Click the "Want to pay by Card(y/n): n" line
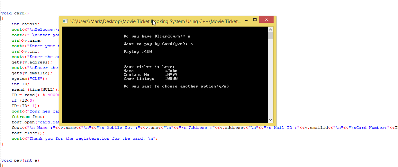Screen dimensions: 398x167 click(158, 44)
